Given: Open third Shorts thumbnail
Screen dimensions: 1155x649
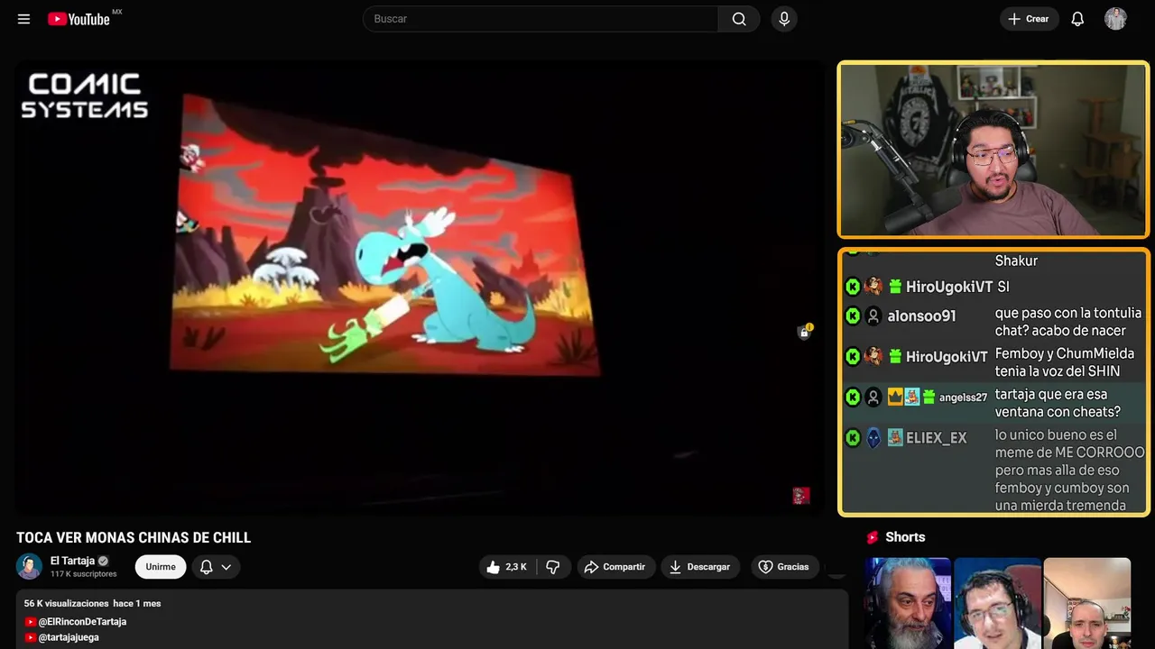Looking at the screenshot, I should pyautogui.click(x=1086, y=603).
